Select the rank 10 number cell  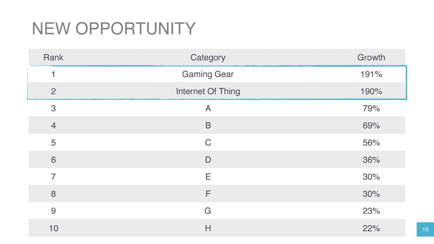[x=53, y=228]
